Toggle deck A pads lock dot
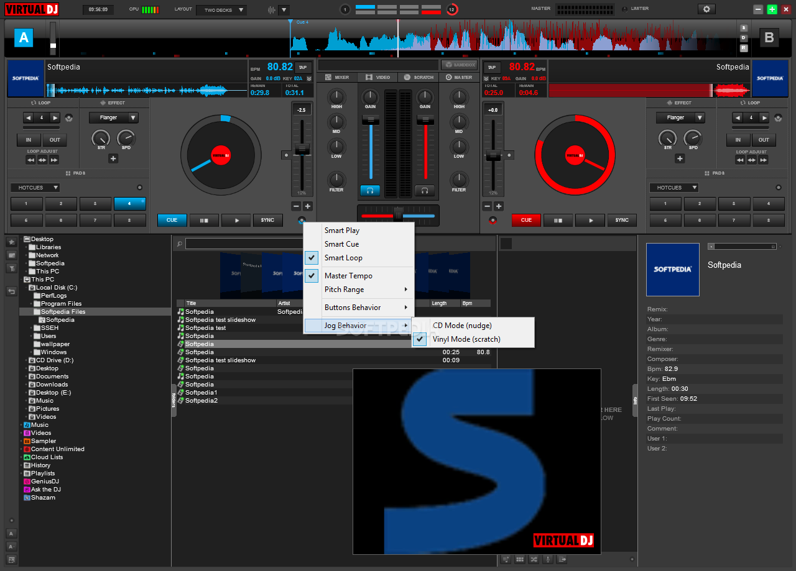Image resolution: width=796 pixels, height=571 pixels. (139, 187)
